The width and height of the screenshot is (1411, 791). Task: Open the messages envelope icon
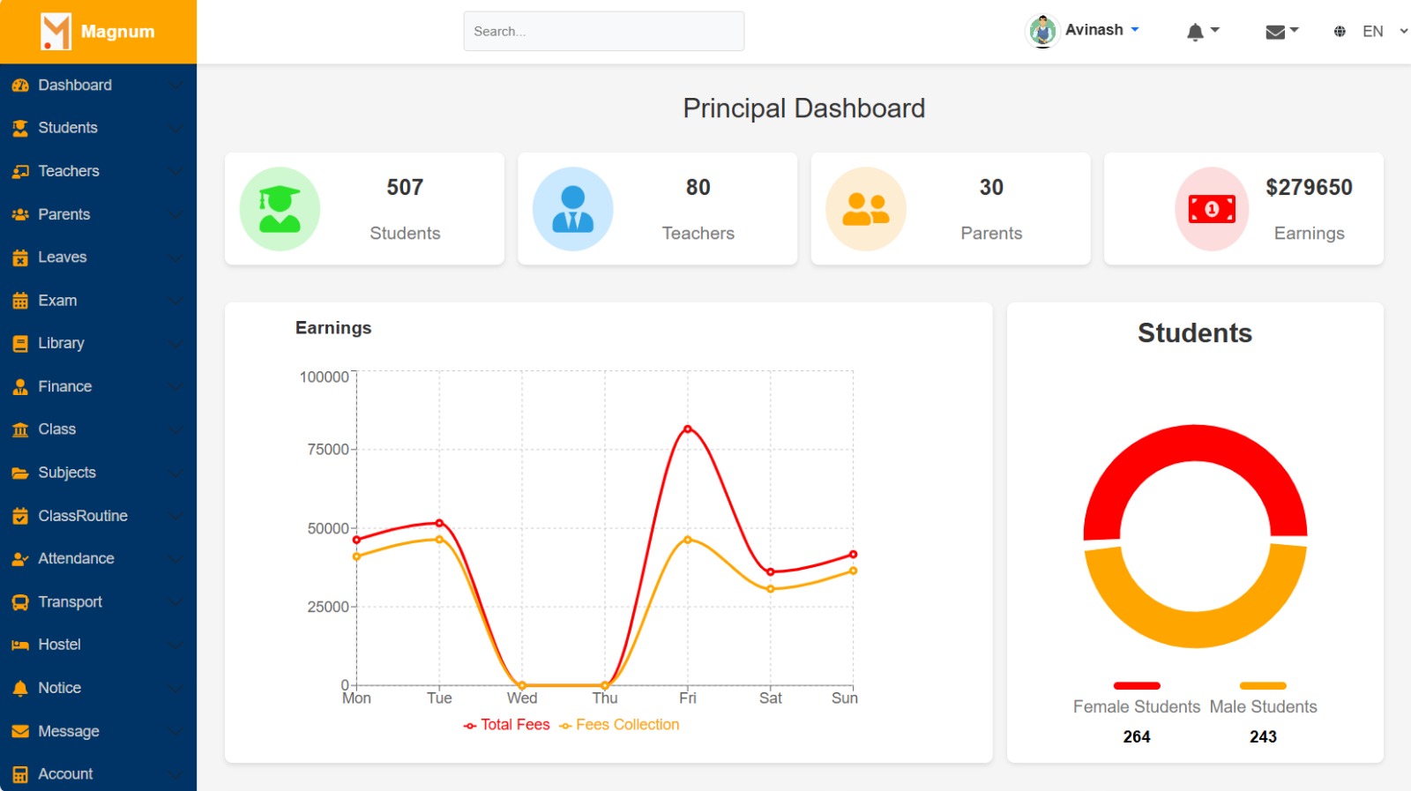1275,32
